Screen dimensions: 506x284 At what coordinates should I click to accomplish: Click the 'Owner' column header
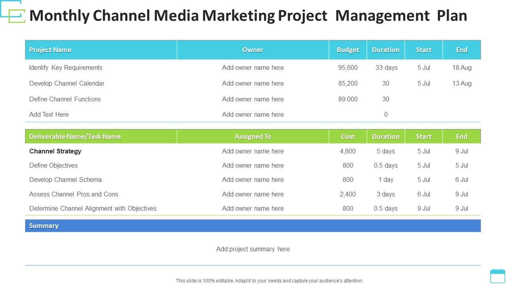[x=253, y=50]
